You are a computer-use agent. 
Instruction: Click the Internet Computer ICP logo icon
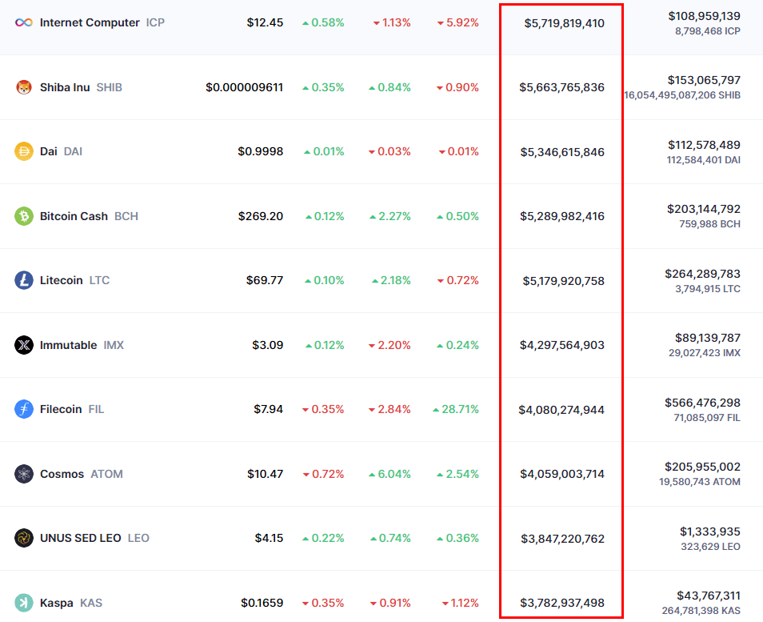[x=22, y=22]
